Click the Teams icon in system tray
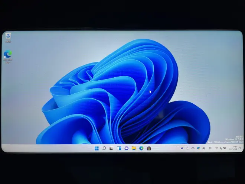The height and width of the screenshot is (184, 245). tap(182, 148)
